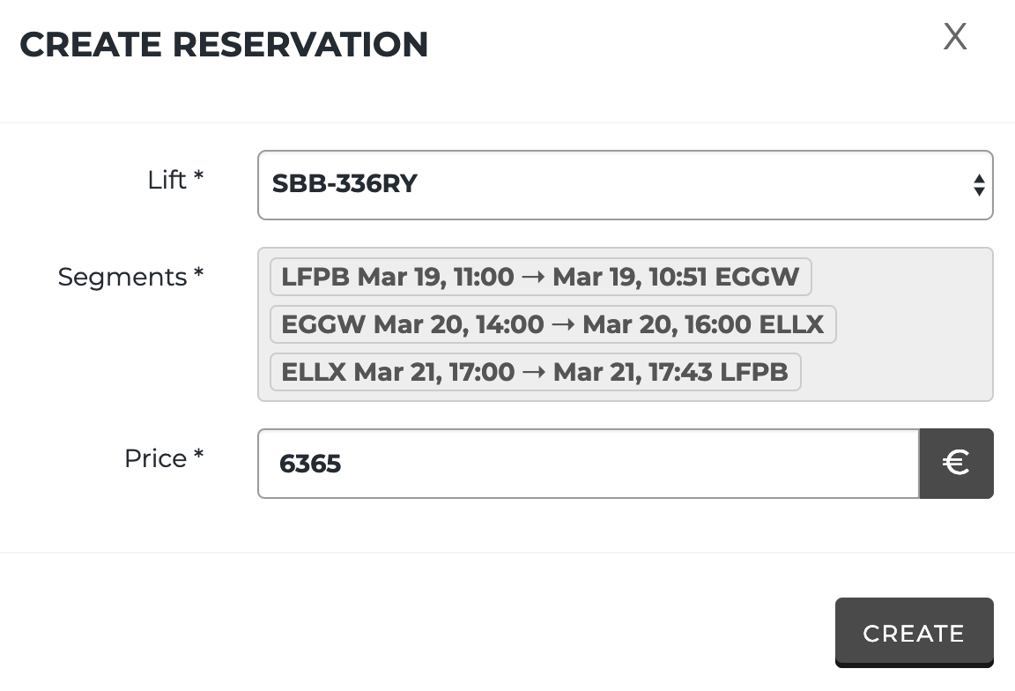This screenshot has width=1015, height=691.
Task: Click the Segments field label
Action: coord(122,277)
